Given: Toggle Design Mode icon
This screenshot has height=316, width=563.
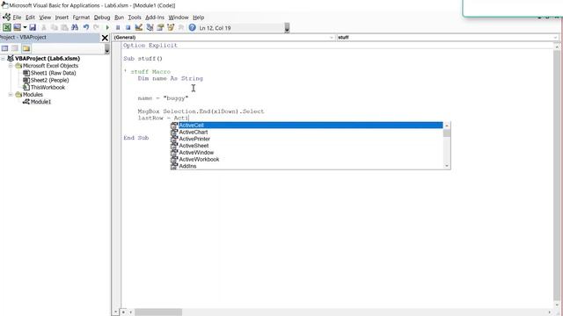Looking at the screenshot, I should pos(139,27).
